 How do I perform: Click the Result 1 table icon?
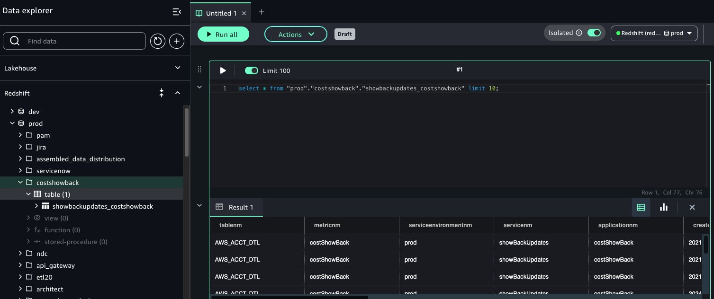(219, 207)
